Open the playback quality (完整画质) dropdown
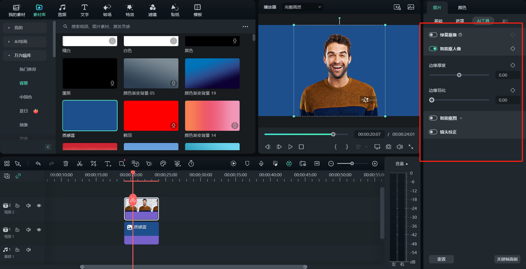Viewport: 526px width, 269px height. [303, 7]
